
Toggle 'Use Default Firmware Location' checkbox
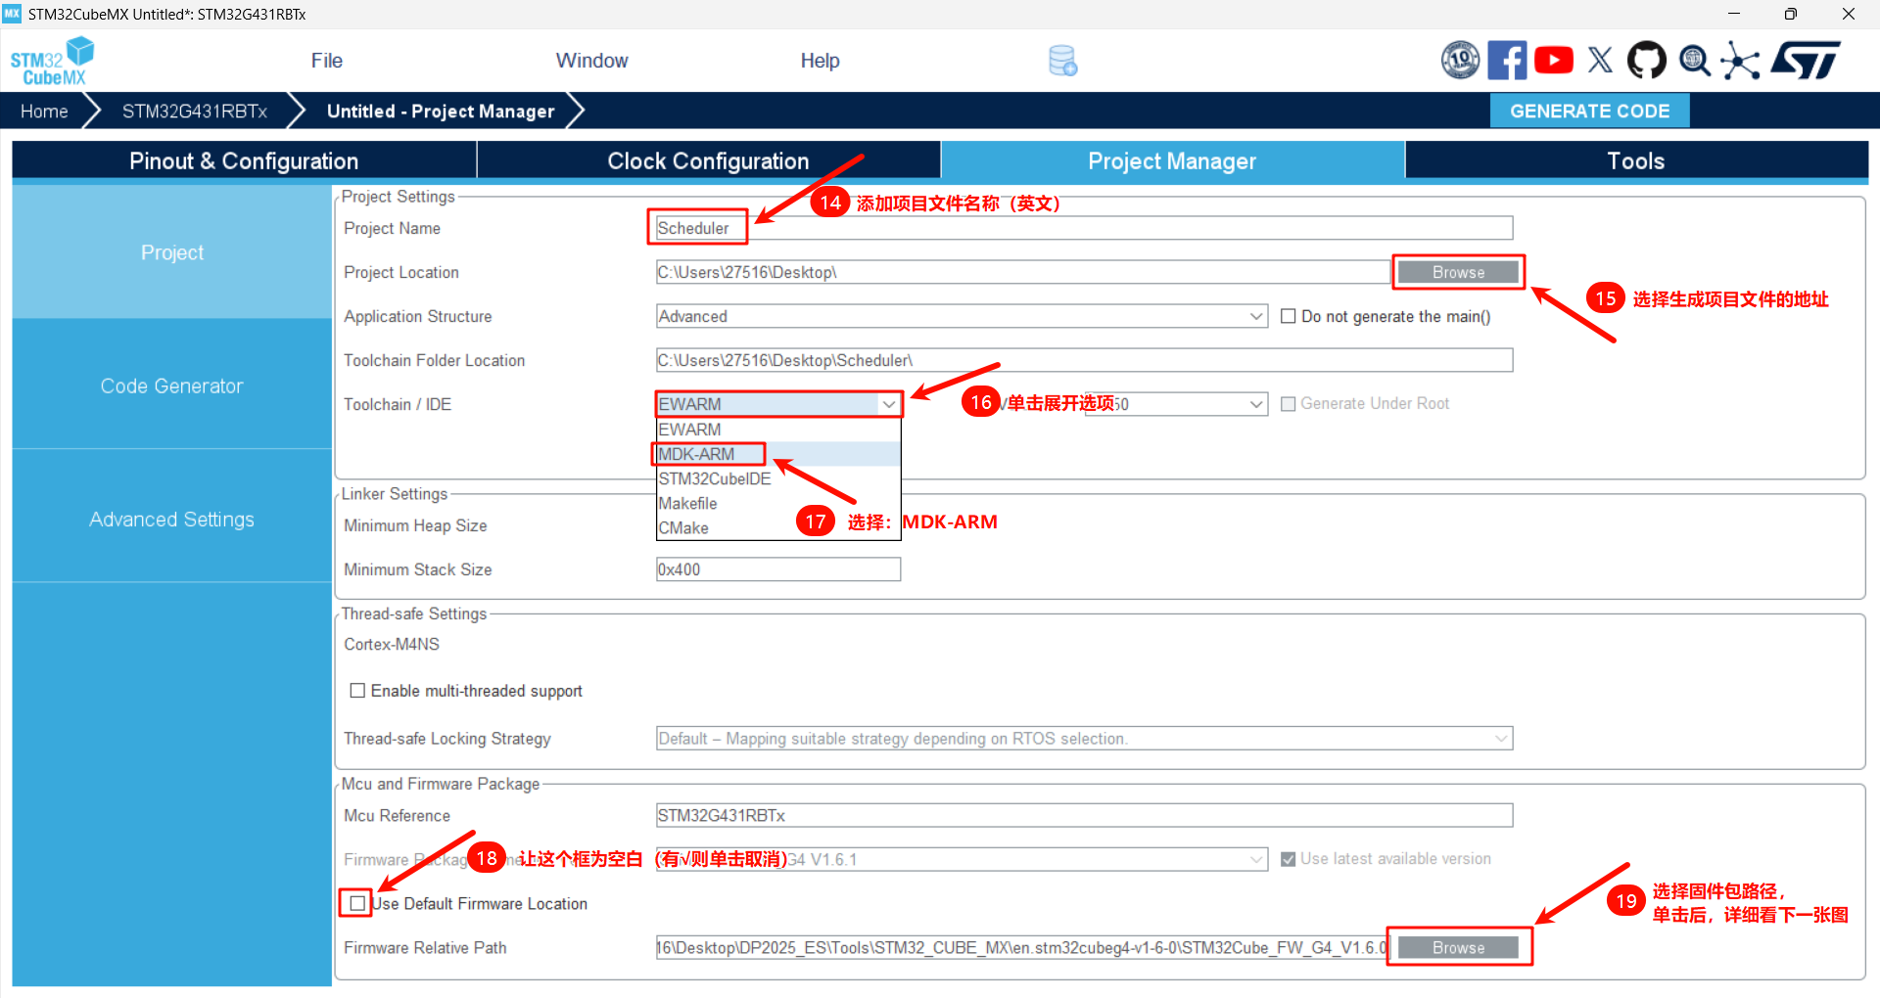(357, 903)
